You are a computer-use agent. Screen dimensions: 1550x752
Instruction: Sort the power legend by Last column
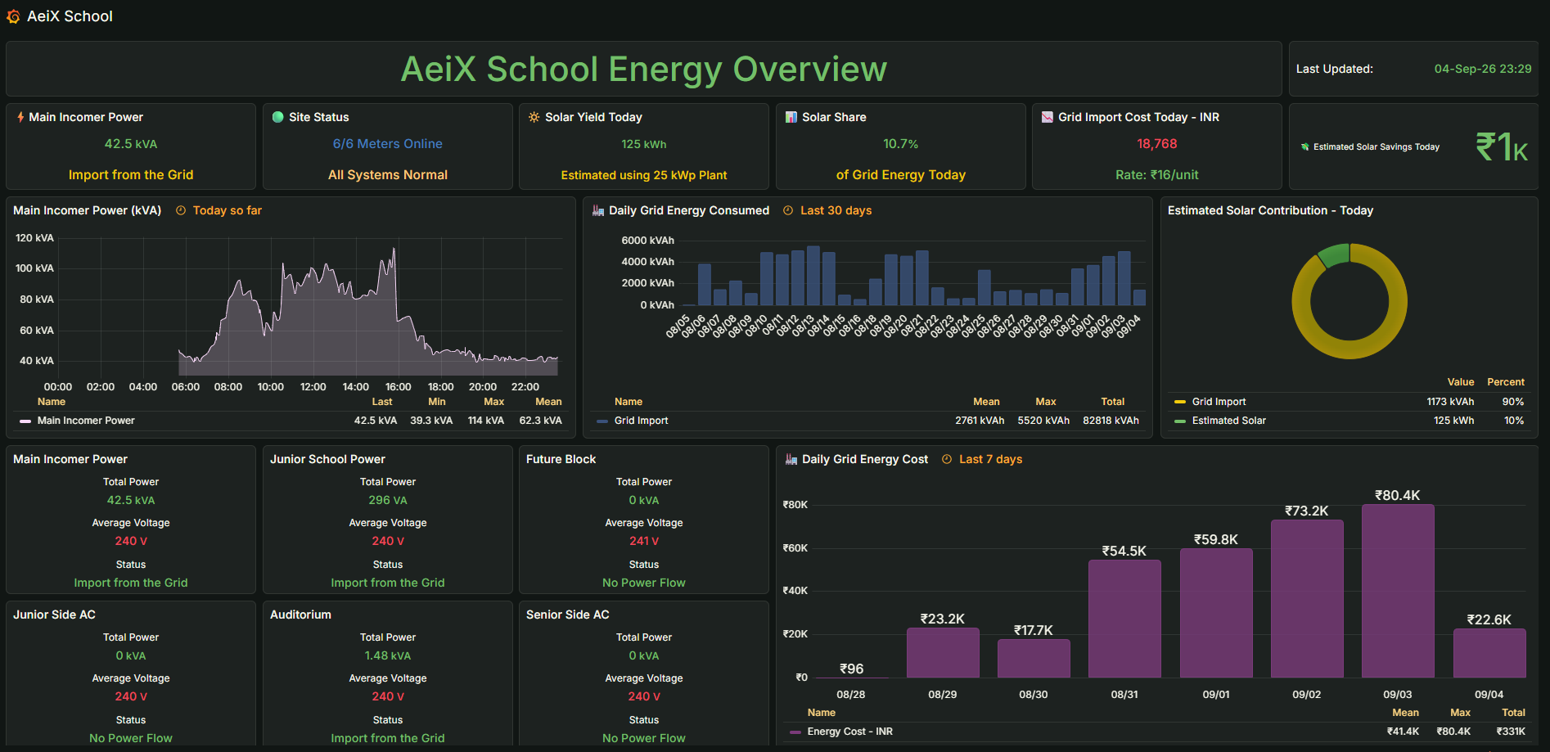click(x=382, y=402)
